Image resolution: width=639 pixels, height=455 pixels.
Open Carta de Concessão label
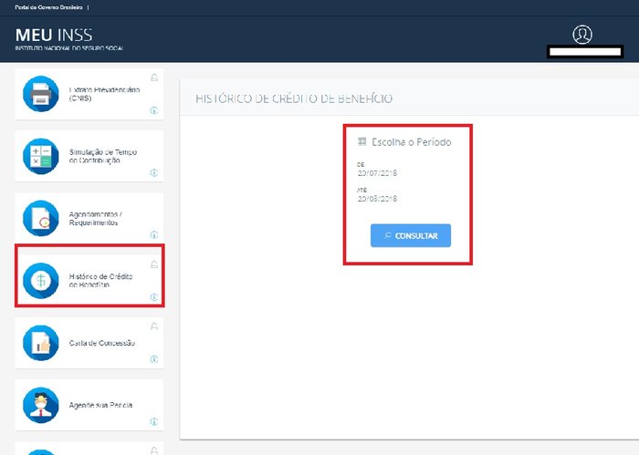click(x=102, y=343)
